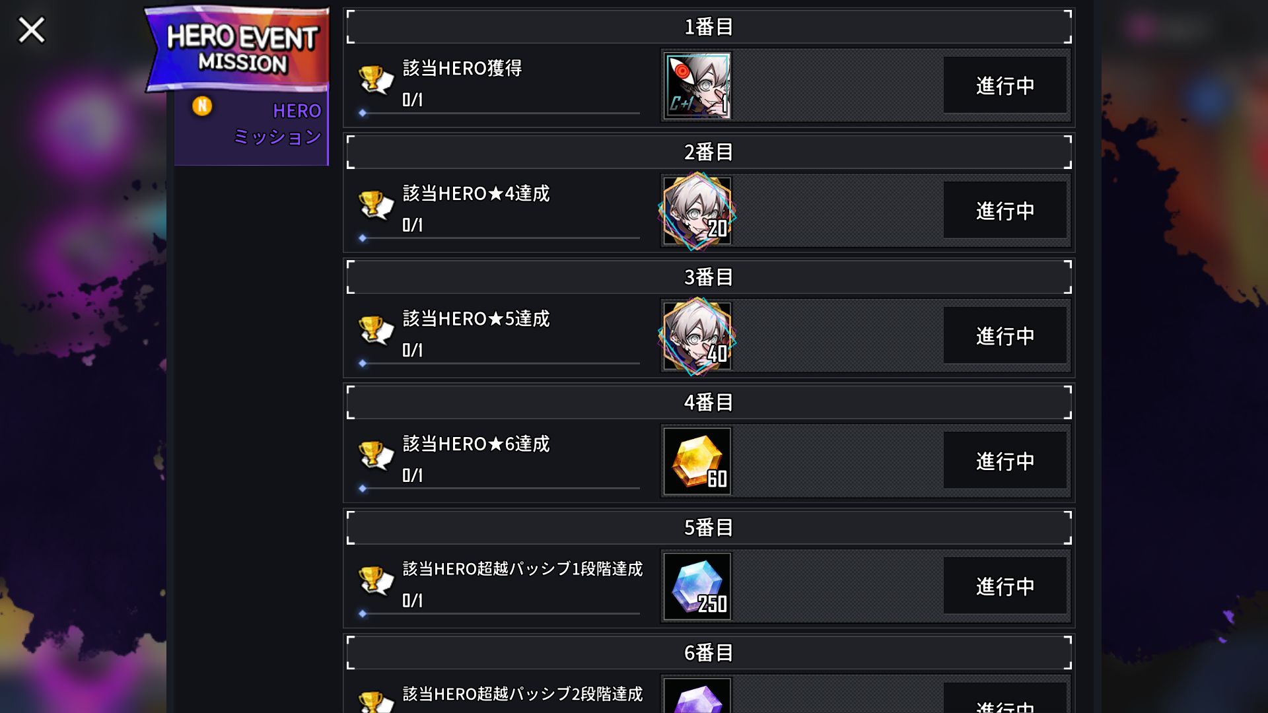This screenshot has height=713, width=1268.
Task: Tap the yellow gem reward showing 60
Action: point(697,461)
